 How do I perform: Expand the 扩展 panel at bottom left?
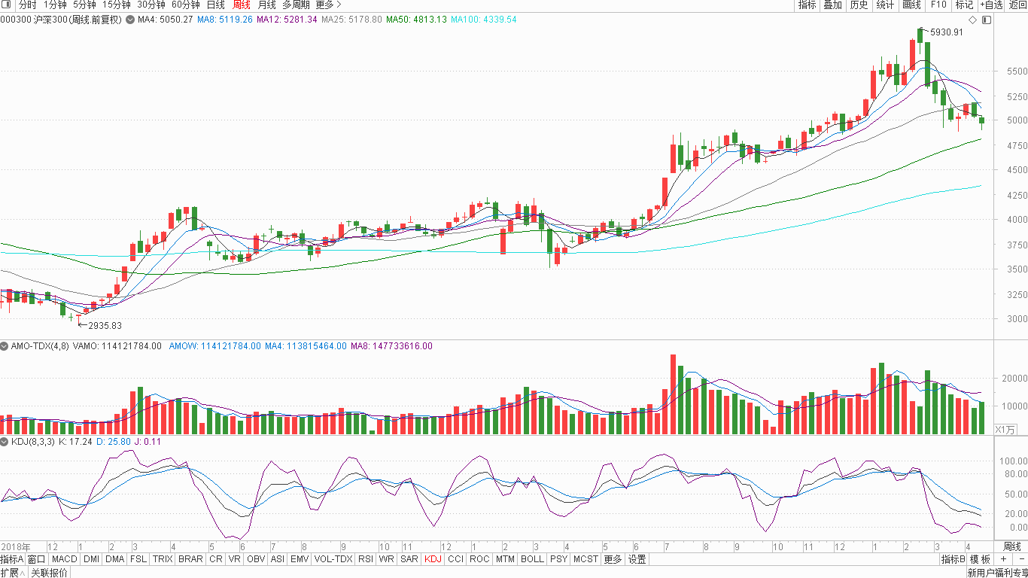[x=14, y=573]
